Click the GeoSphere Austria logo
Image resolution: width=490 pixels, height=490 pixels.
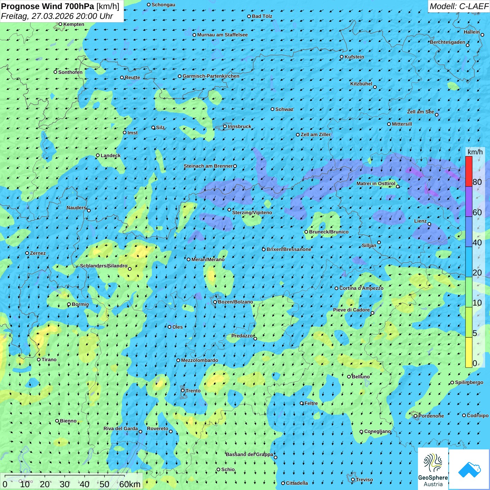point(433,469)
